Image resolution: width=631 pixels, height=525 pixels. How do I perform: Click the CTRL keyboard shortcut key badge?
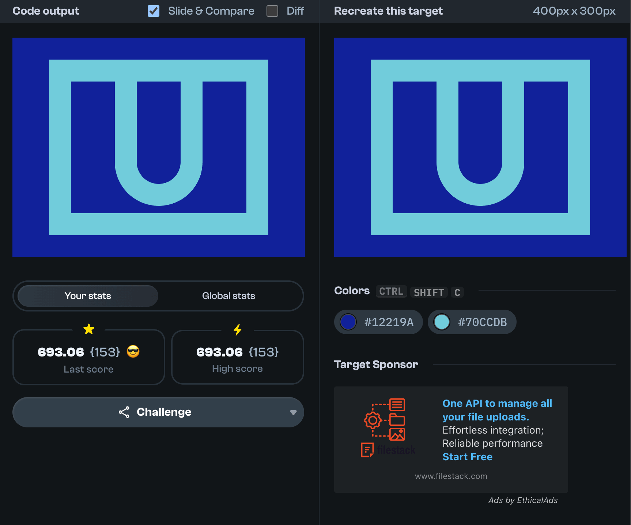coord(391,291)
